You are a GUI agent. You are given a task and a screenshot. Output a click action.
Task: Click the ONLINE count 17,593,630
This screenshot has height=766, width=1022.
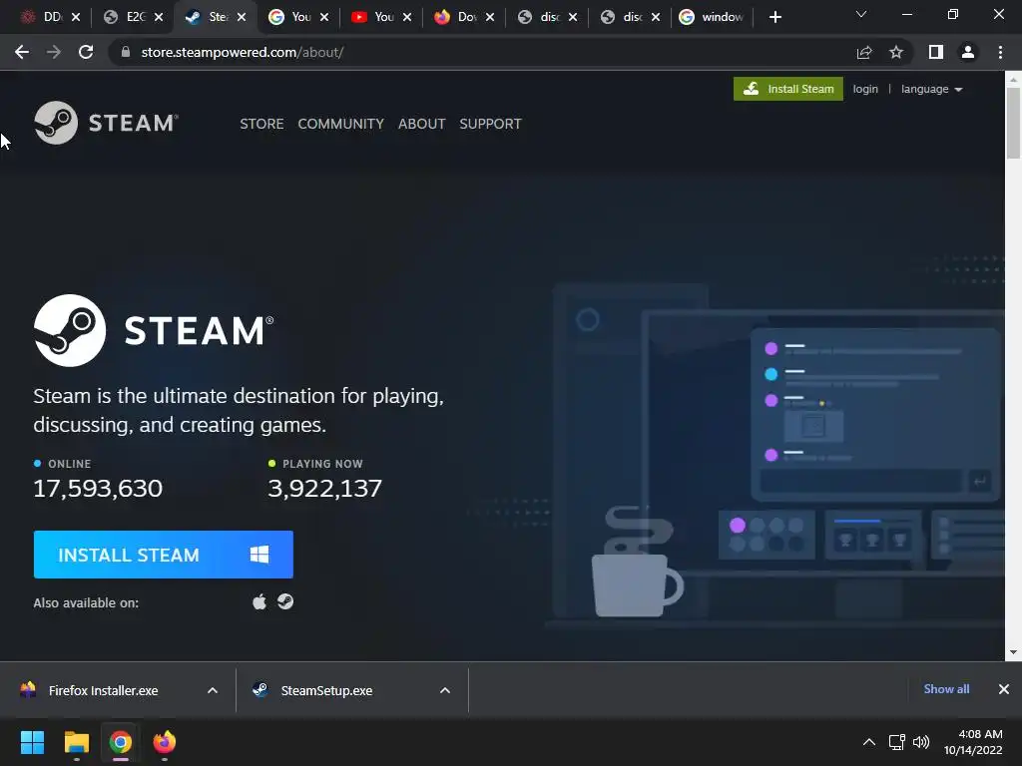click(x=98, y=488)
